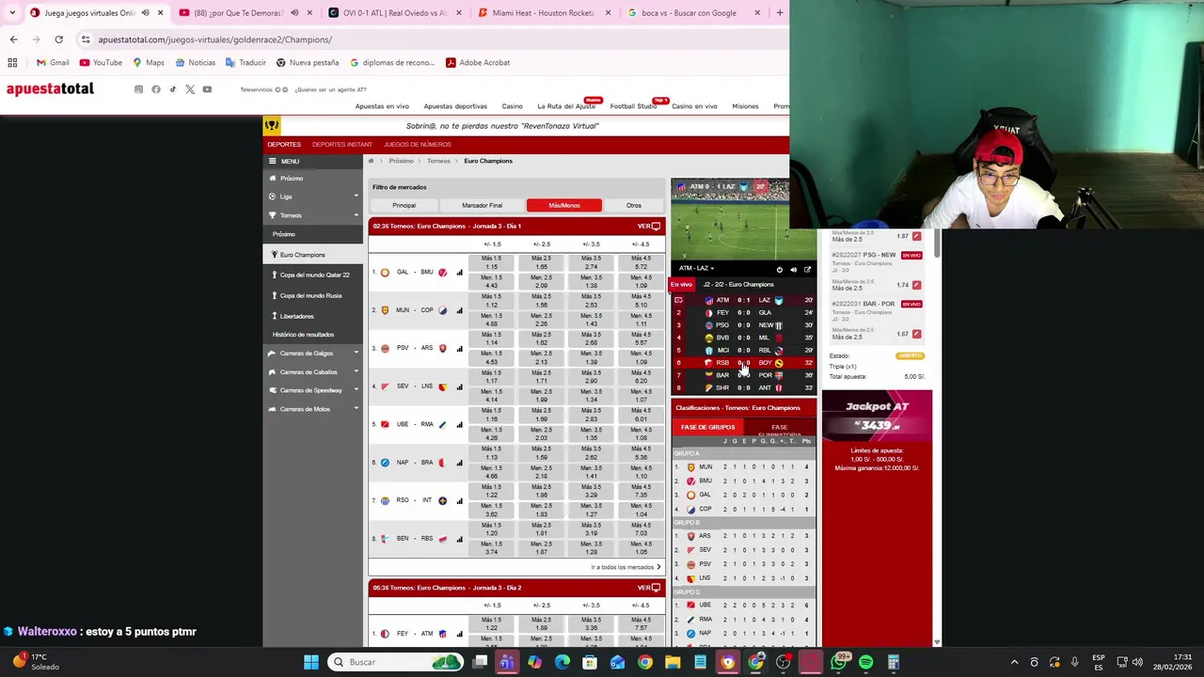
Task: Click the Windows taskbar search box
Action: 395,662
